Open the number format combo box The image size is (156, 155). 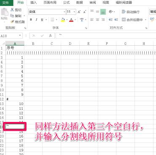[153, 12]
